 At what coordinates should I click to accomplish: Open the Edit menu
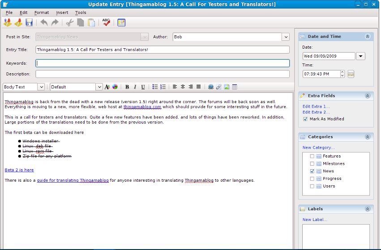(24, 12)
